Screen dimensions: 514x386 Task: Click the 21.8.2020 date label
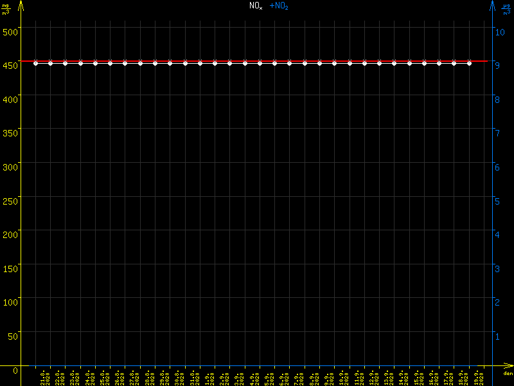pos(44,378)
